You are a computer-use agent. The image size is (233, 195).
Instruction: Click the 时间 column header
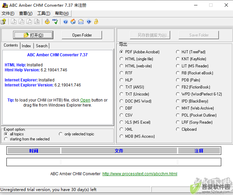pos(34,151)
